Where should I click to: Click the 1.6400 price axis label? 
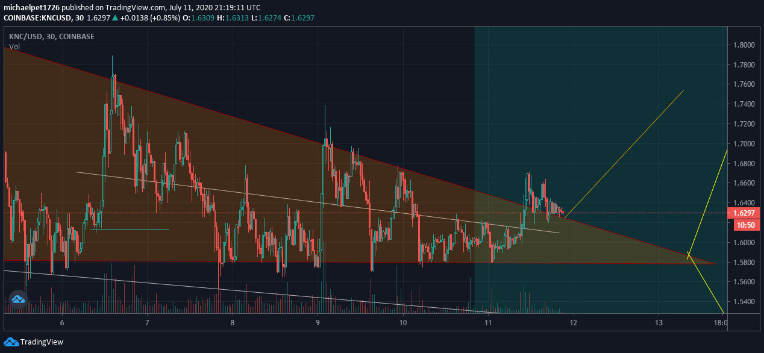tap(744, 202)
